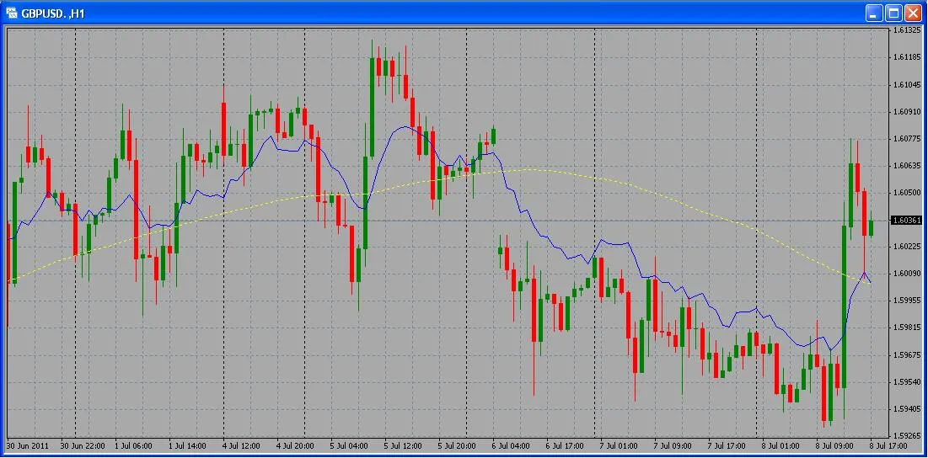Viewport: 928px width, 458px height.
Task: Click the 1.59265 price axis label
Action: point(906,436)
